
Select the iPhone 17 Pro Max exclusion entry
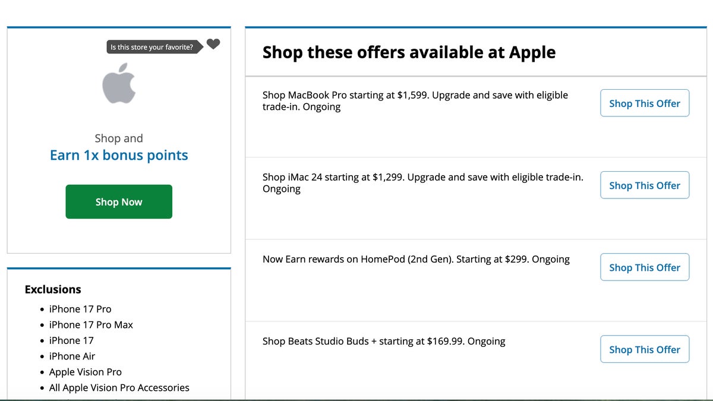pos(91,324)
